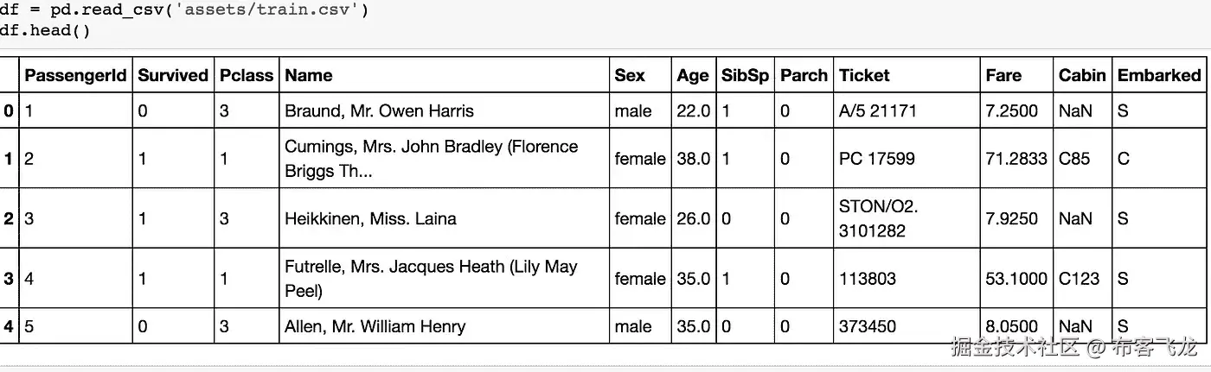Select the cabin cell 'C123'
The height and width of the screenshot is (372, 1211).
1079,279
